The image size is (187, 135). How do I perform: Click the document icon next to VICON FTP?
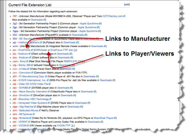coord(72,126)
